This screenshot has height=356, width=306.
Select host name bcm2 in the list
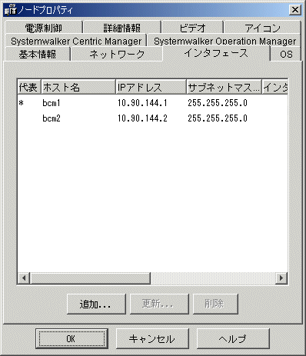52,118
